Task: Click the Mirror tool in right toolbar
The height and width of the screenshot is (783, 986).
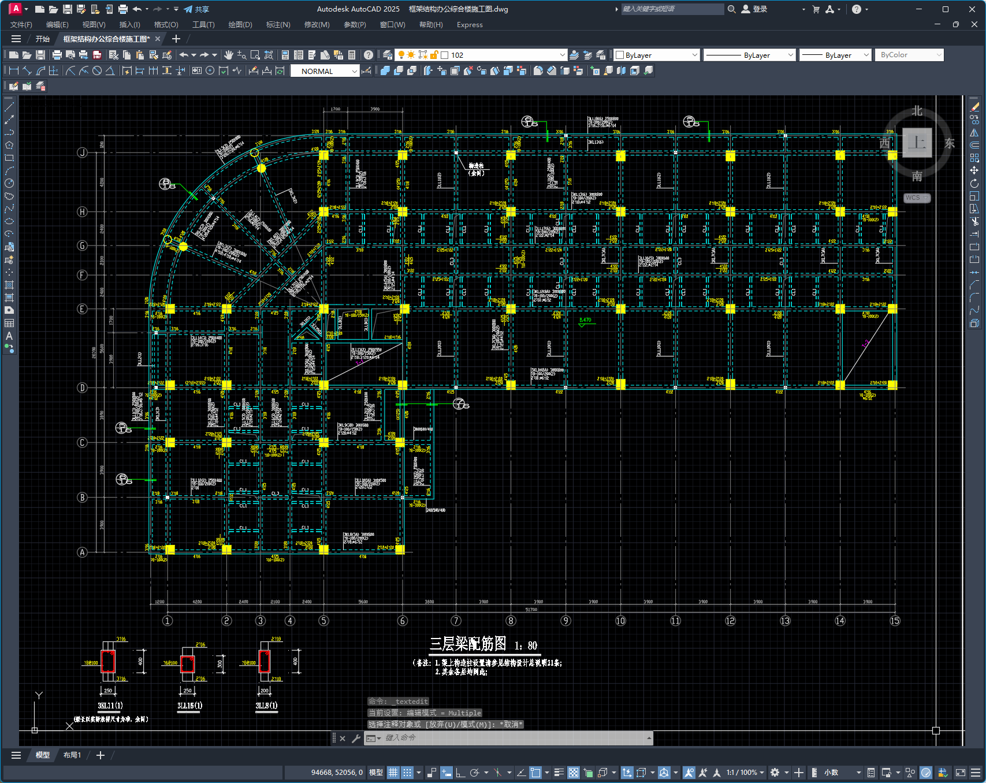Action: [x=974, y=132]
